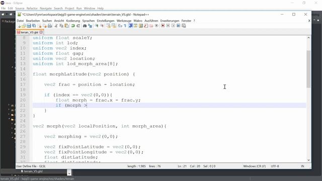Viewport: 322px width, 181px height.
Task: Open the Eclipse Project menu
Action: 69,9
